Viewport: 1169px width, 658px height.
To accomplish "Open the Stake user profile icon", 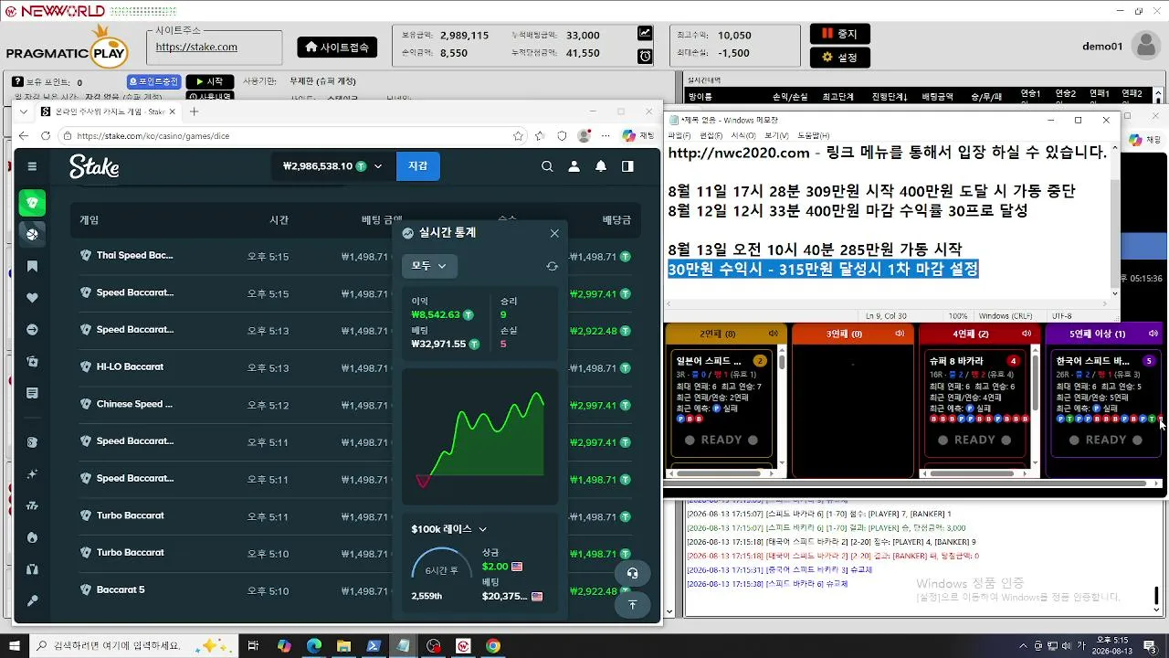I will pyautogui.click(x=574, y=166).
